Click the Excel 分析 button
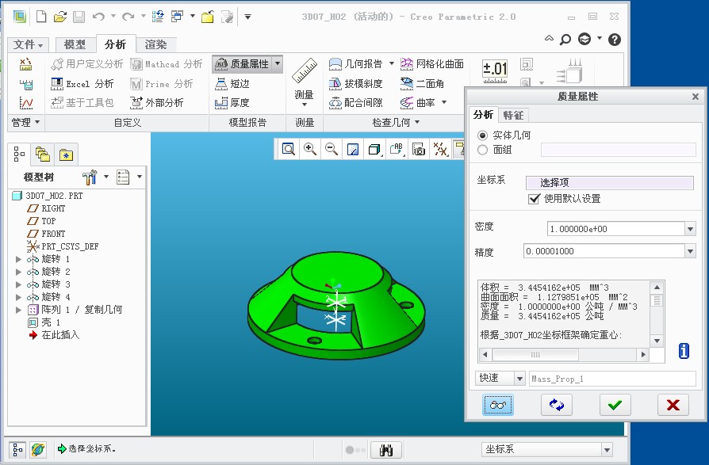The width and height of the screenshot is (709, 465). point(82,83)
